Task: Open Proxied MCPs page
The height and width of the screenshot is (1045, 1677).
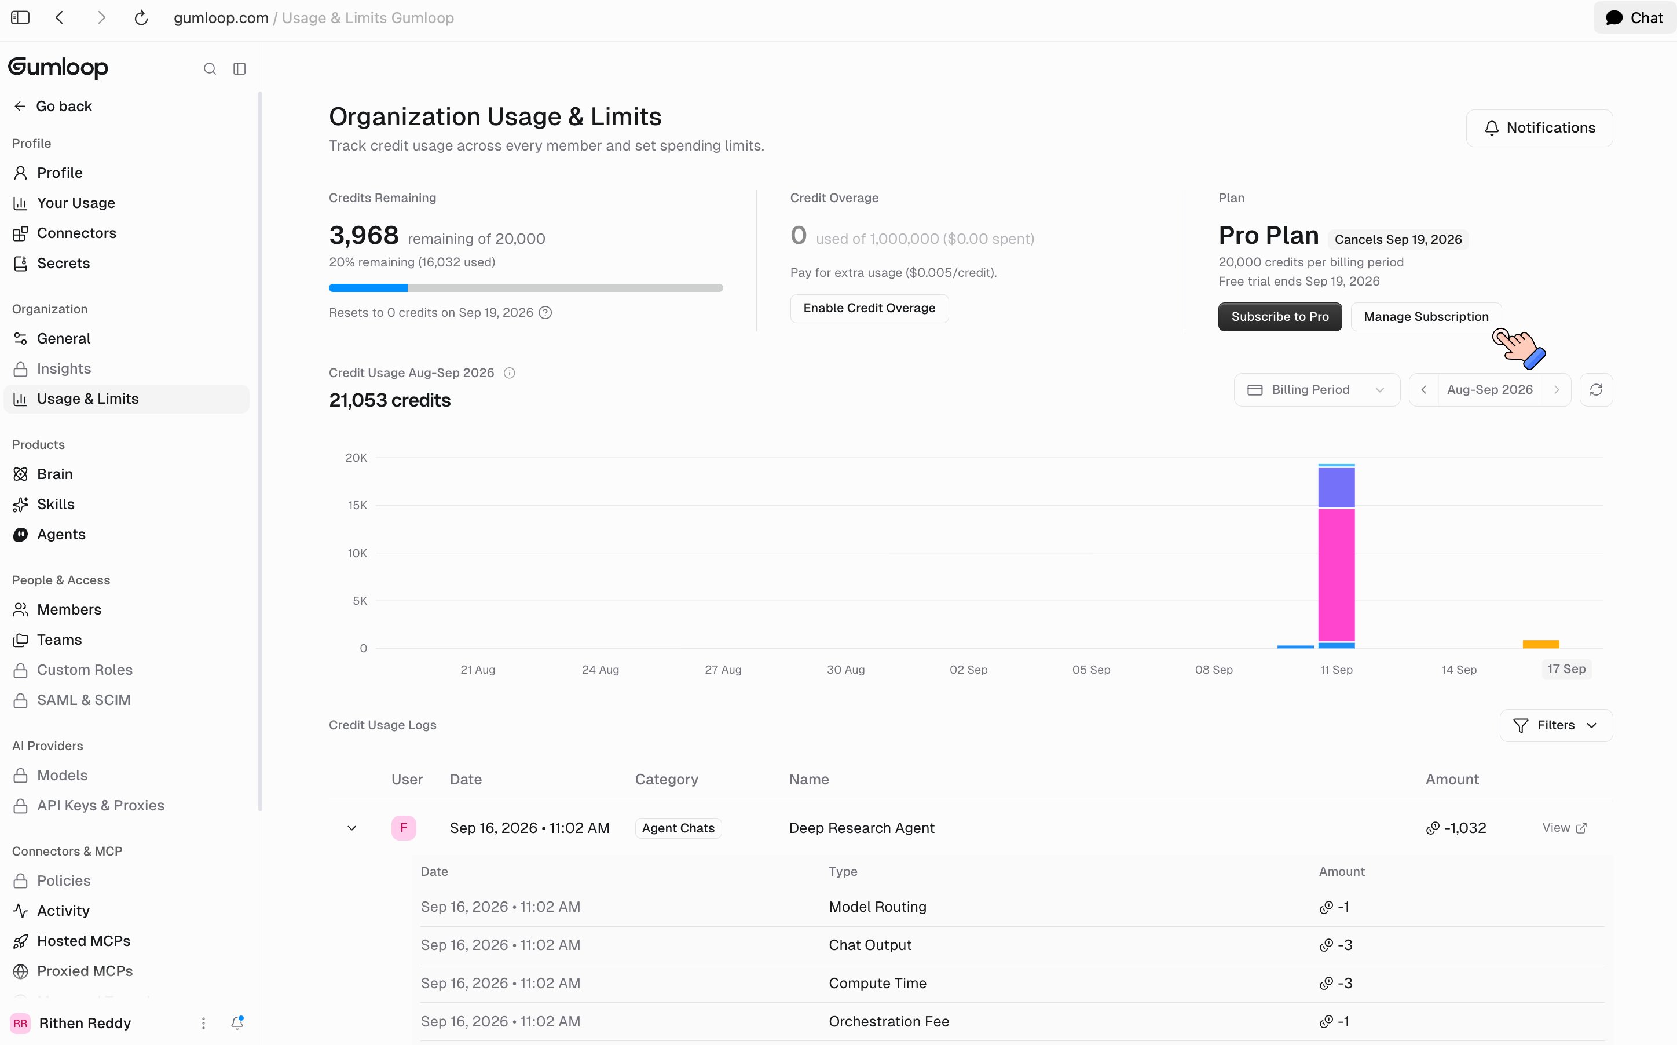Action: (x=126, y=971)
